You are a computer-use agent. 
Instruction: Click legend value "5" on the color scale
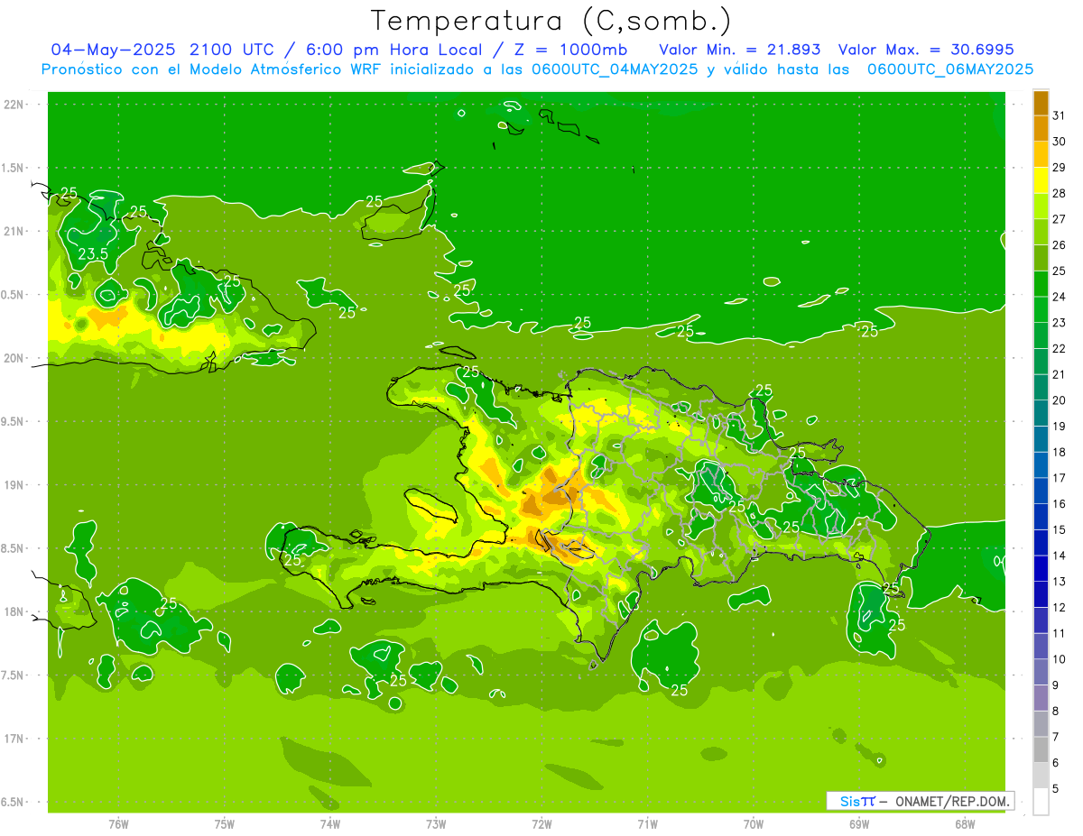(x=1056, y=789)
